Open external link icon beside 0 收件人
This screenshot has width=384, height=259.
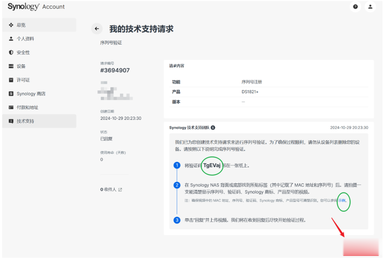pos(120,189)
